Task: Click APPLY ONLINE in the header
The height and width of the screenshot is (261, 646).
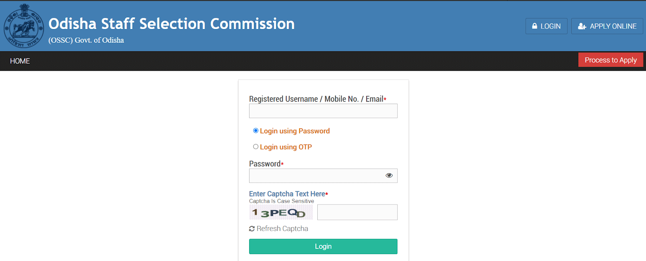Action: point(607,26)
